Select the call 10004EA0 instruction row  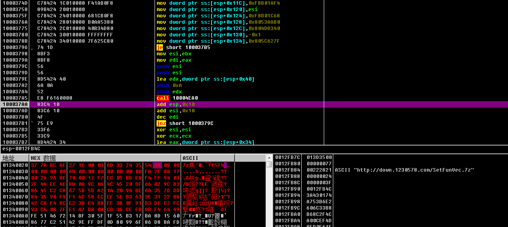254,98
